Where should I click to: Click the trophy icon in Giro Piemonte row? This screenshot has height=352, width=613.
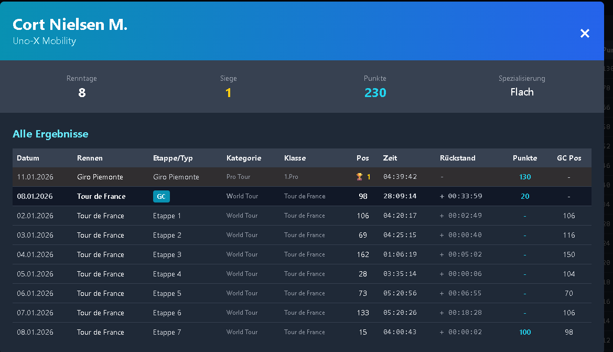(x=359, y=177)
